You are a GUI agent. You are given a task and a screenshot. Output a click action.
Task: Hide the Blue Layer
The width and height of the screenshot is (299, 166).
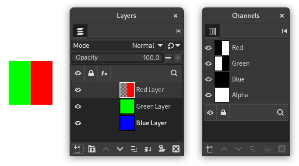pyautogui.click(x=78, y=123)
